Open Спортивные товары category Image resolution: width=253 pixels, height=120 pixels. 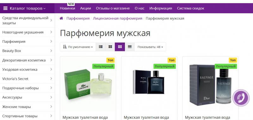click(x=20, y=116)
